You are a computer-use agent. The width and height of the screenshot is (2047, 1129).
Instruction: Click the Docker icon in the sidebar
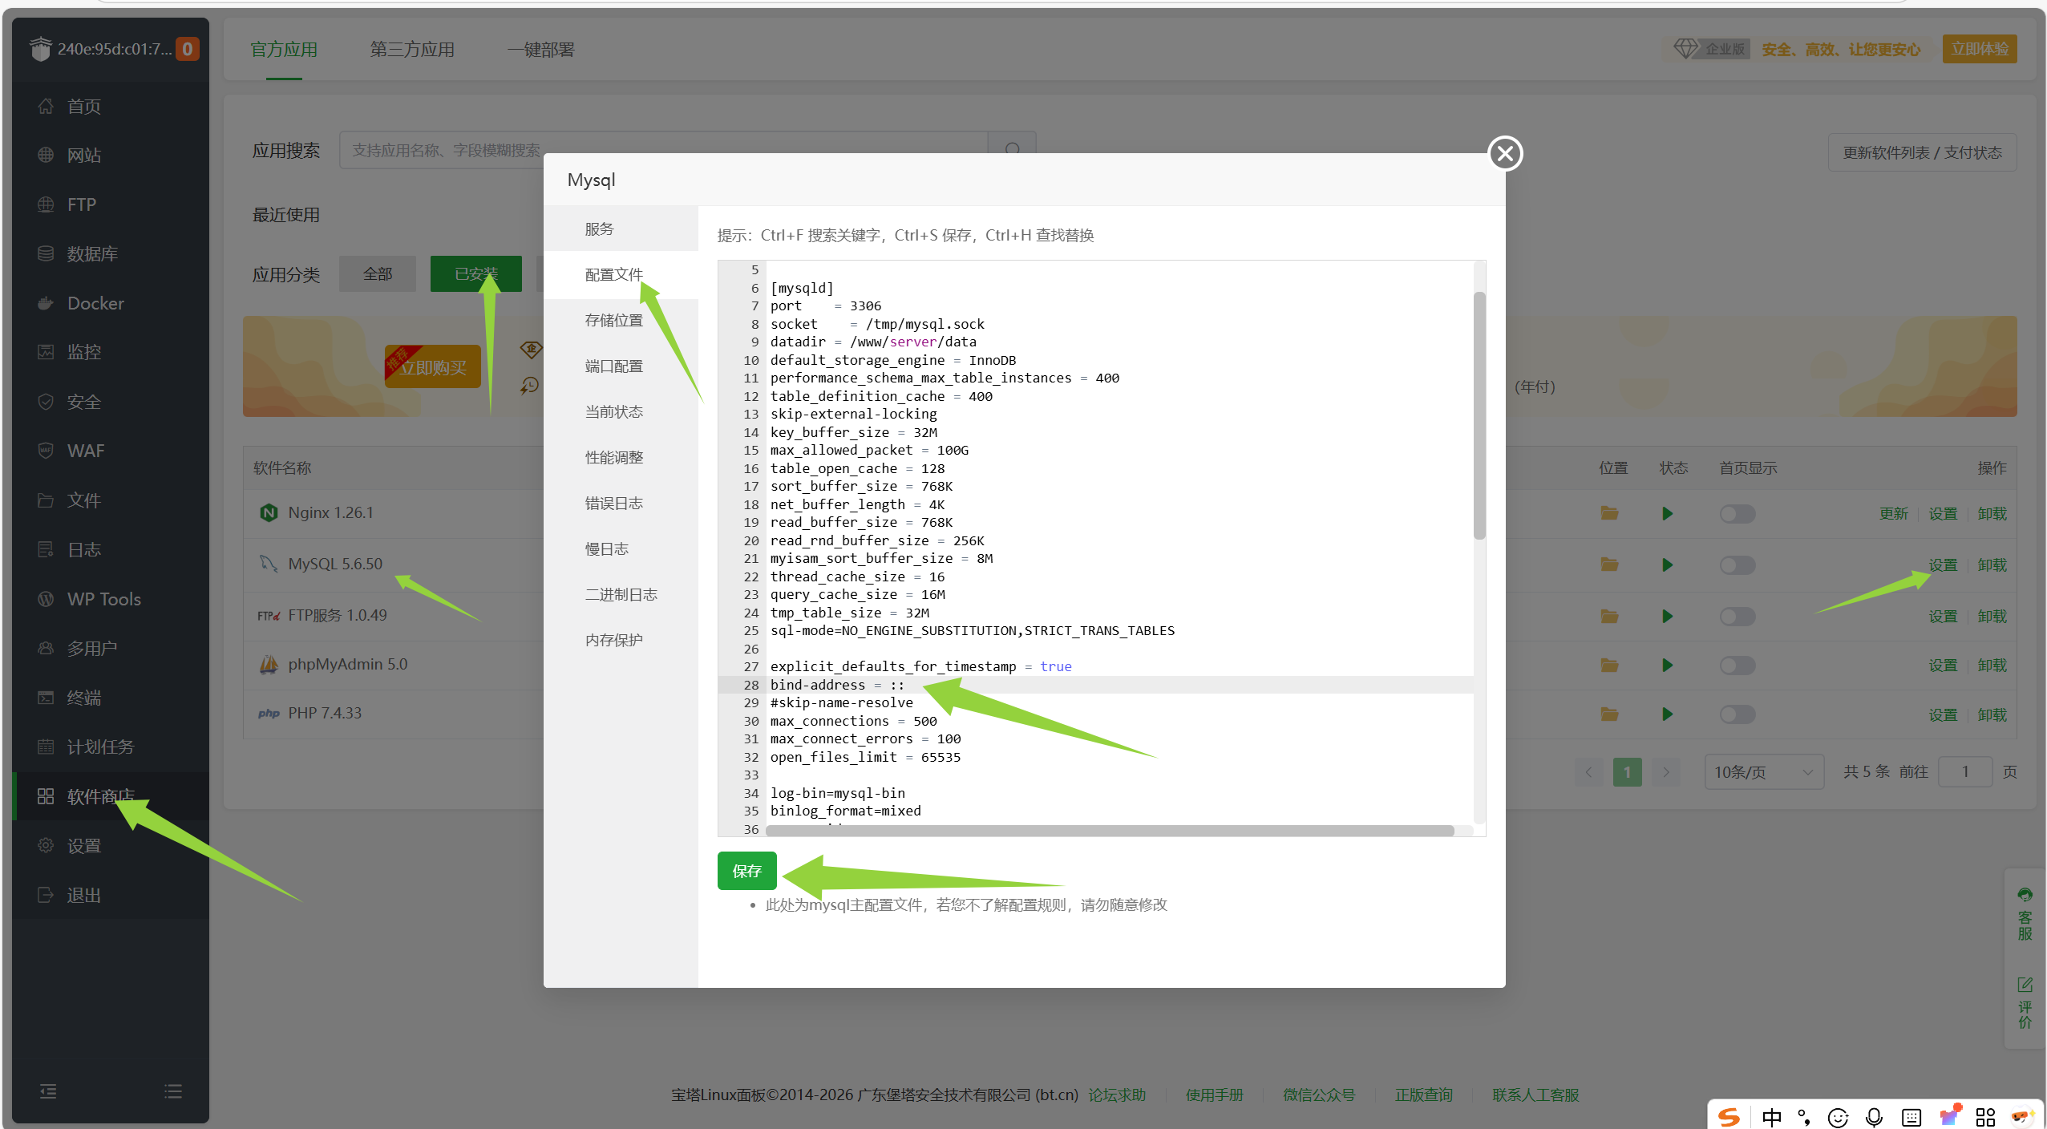point(46,303)
